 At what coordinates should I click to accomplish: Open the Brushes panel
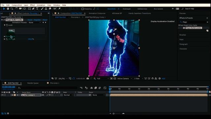point(183,35)
